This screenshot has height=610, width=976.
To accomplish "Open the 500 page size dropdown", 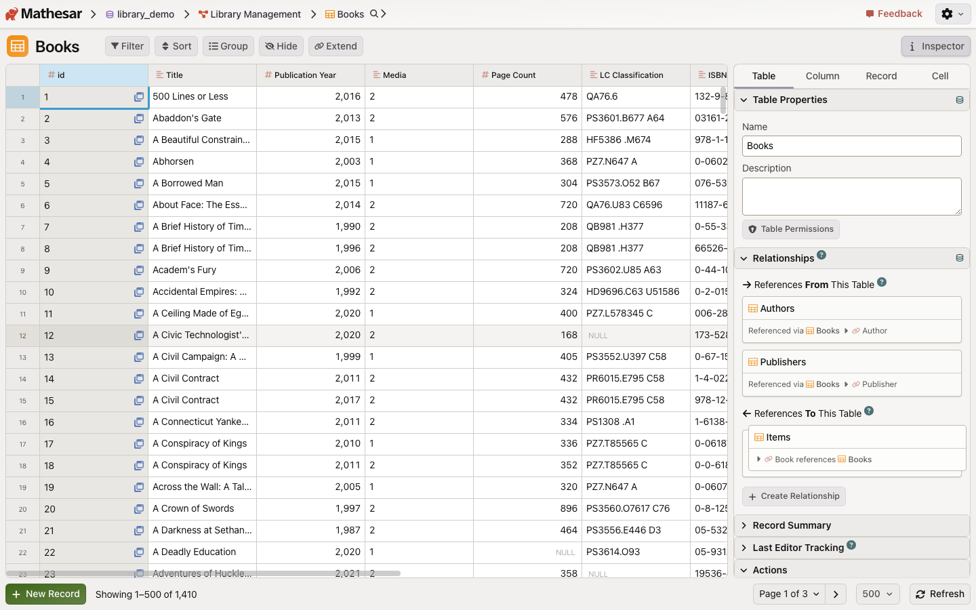I will pos(878,594).
